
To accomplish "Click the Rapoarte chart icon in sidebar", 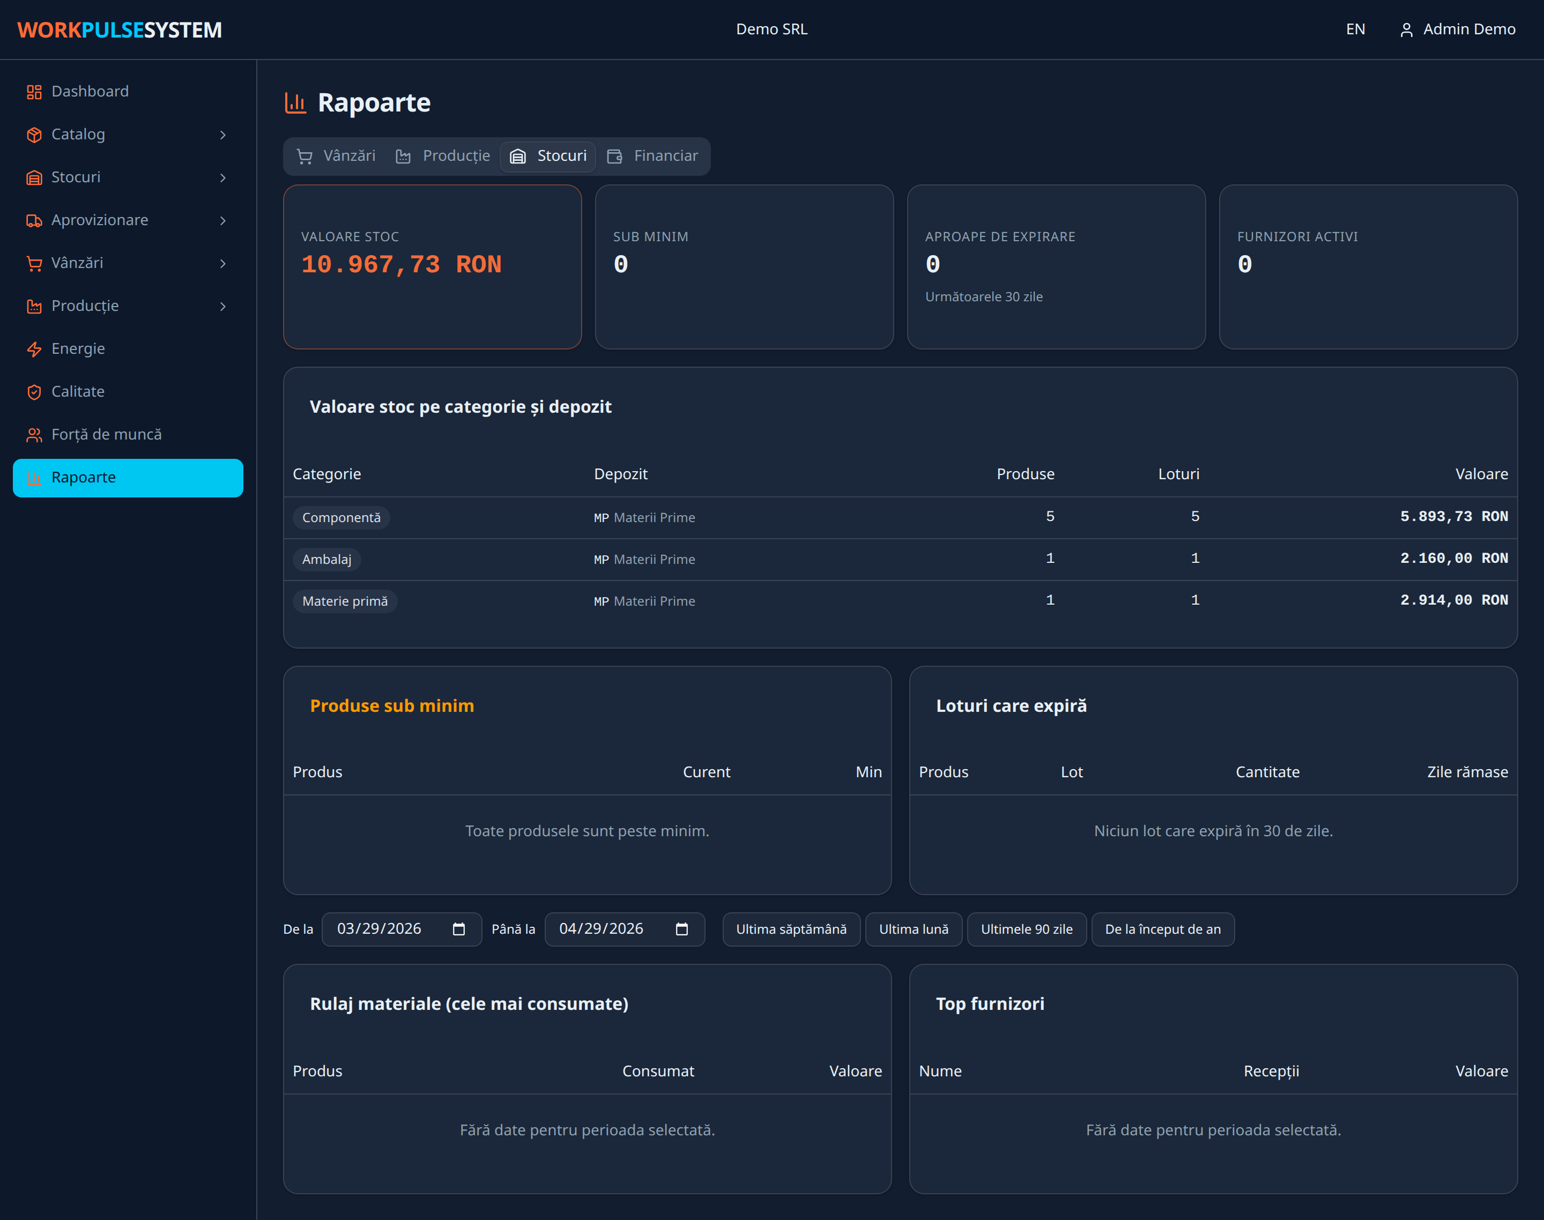I will (34, 478).
